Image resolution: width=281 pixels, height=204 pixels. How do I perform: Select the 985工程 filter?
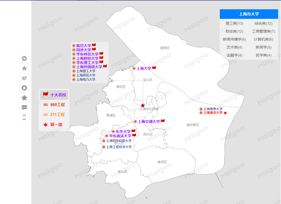pyautogui.click(x=54, y=105)
